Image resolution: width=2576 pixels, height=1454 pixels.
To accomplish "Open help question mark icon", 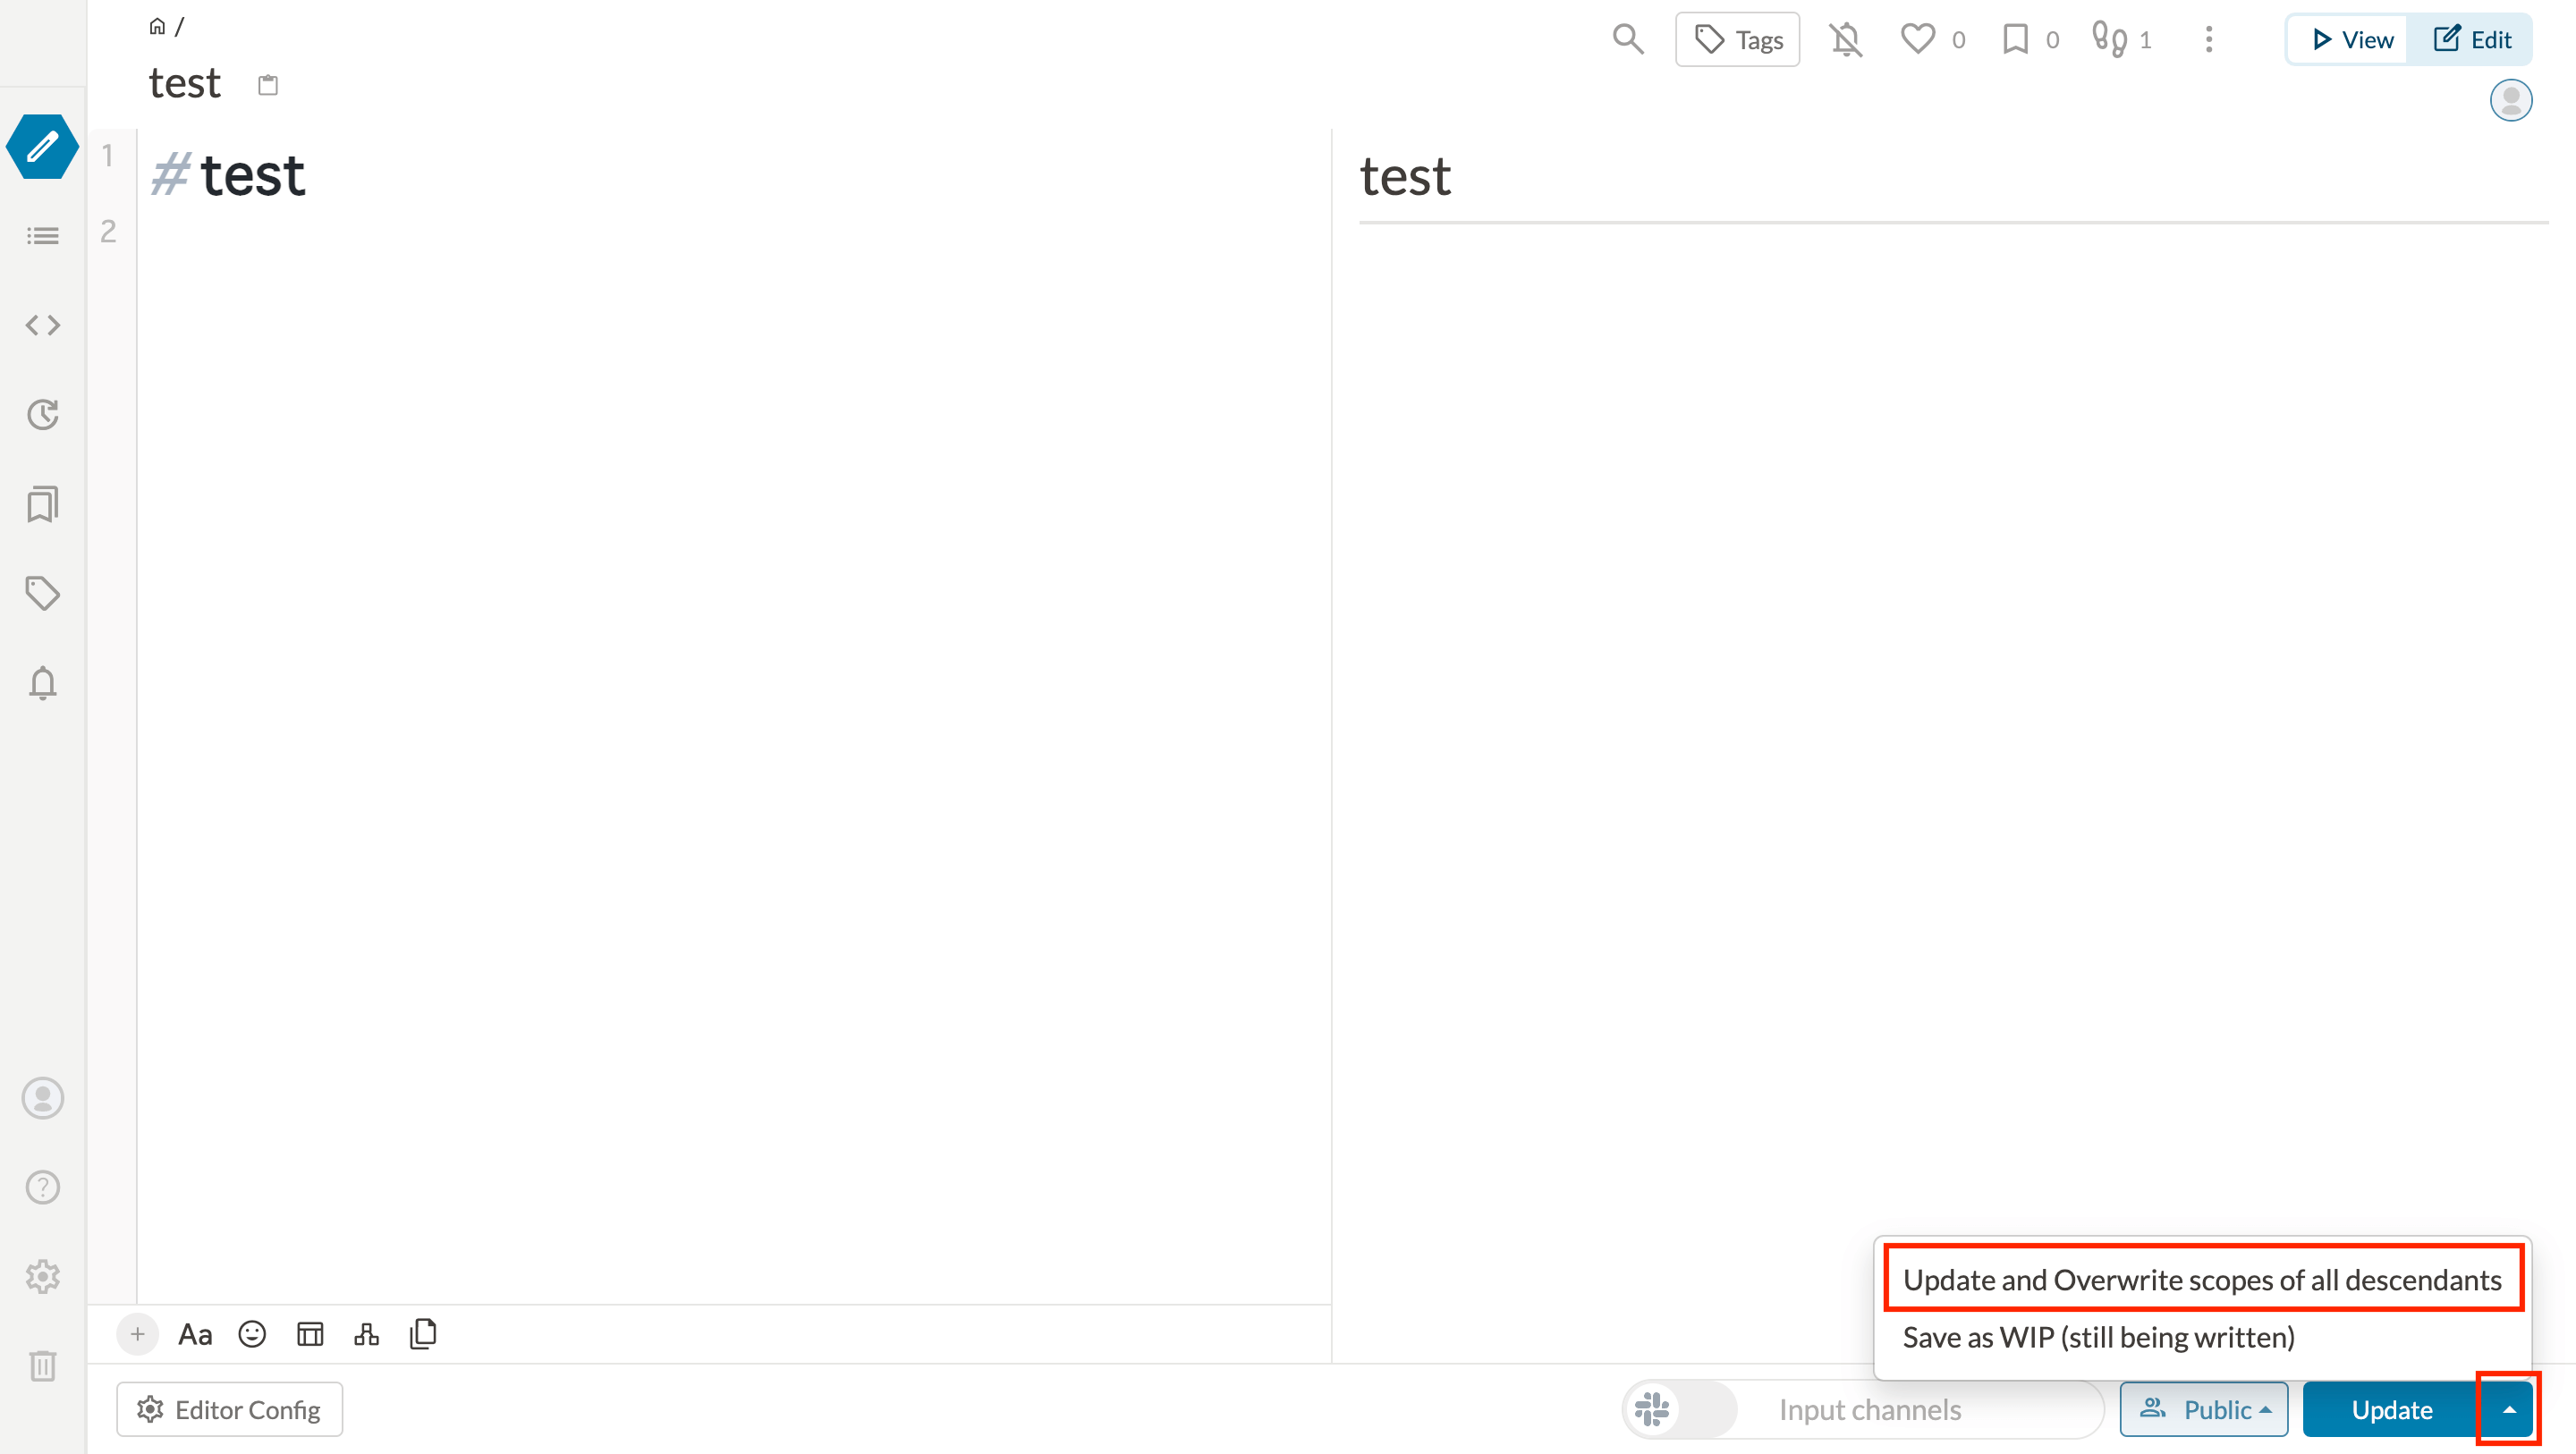I will tap(42, 1187).
